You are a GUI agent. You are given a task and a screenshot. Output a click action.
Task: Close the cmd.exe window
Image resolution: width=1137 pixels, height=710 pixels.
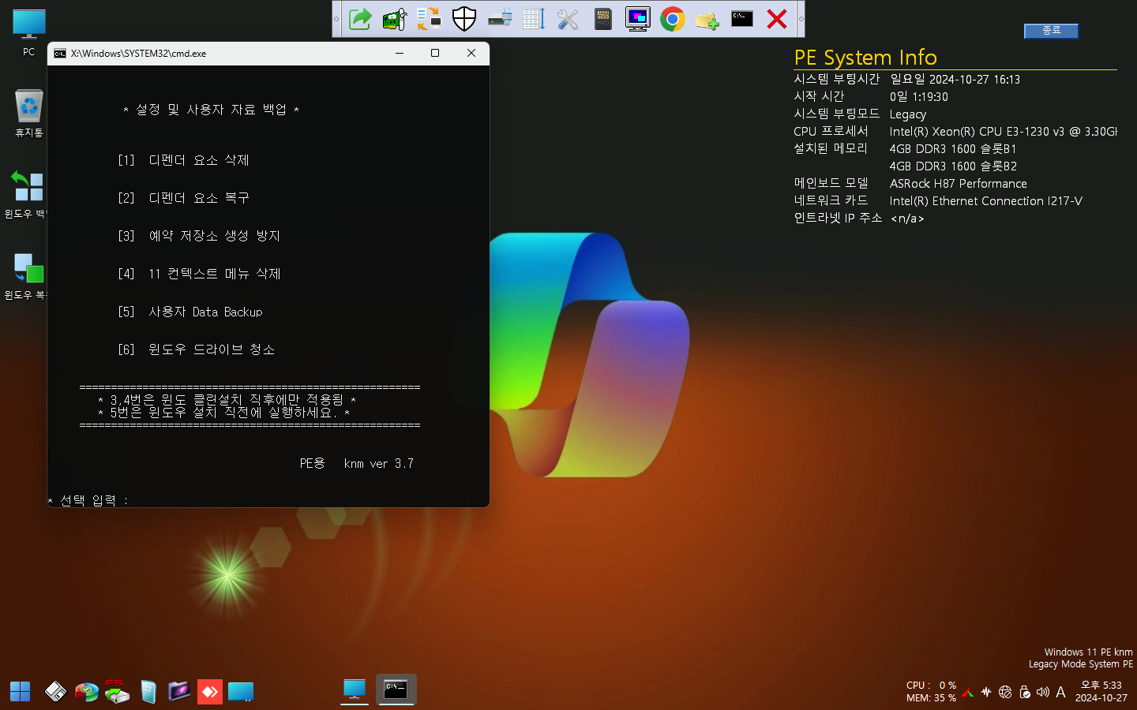coord(471,53)
